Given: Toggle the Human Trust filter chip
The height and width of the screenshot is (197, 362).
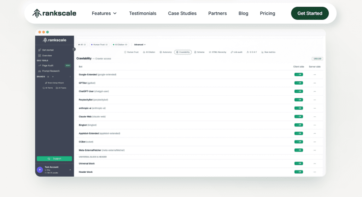Looking at the screenshot, I should pyautogui.click(x=99, y=45).
